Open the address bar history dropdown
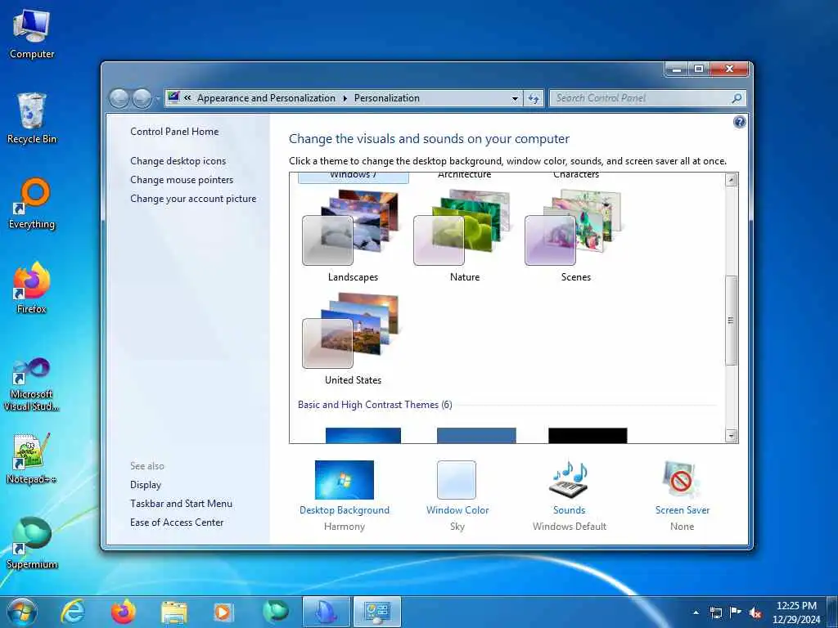Screen dimensions: 838x628 (515, 99)
